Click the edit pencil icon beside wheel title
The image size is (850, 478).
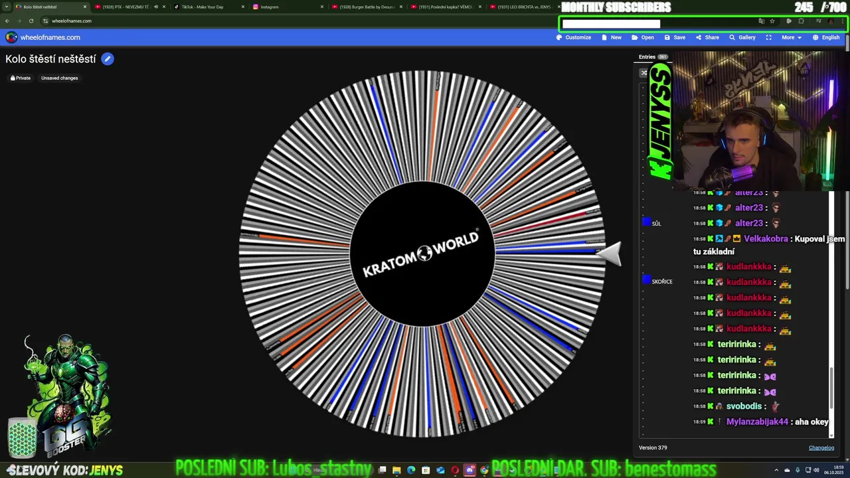pyautogui.click(x=108, y=59)
